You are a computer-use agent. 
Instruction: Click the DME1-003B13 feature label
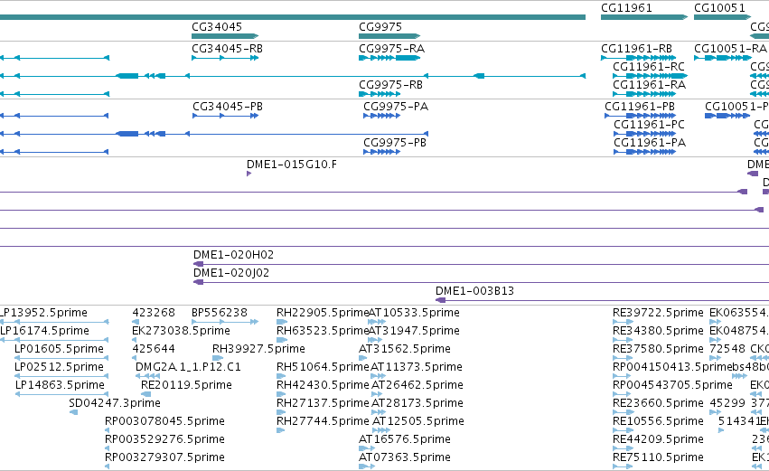(x=474, y=291)
